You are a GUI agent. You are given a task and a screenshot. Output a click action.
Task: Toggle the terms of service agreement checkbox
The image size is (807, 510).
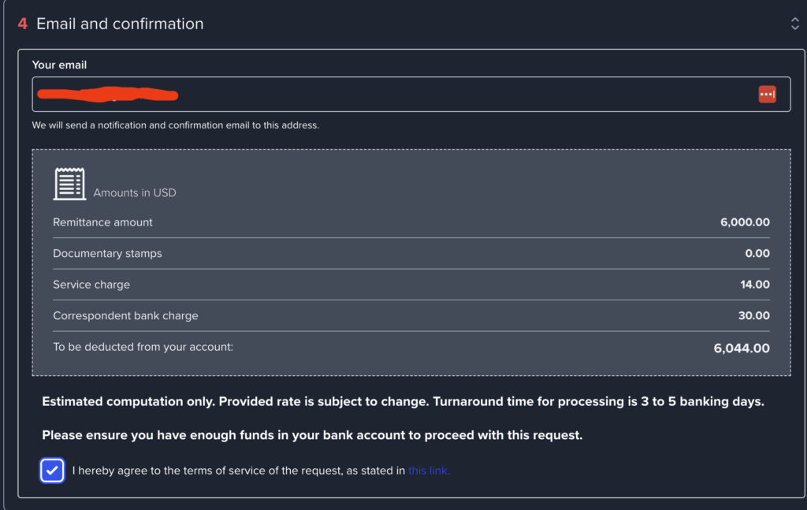(x=52, y=471)
